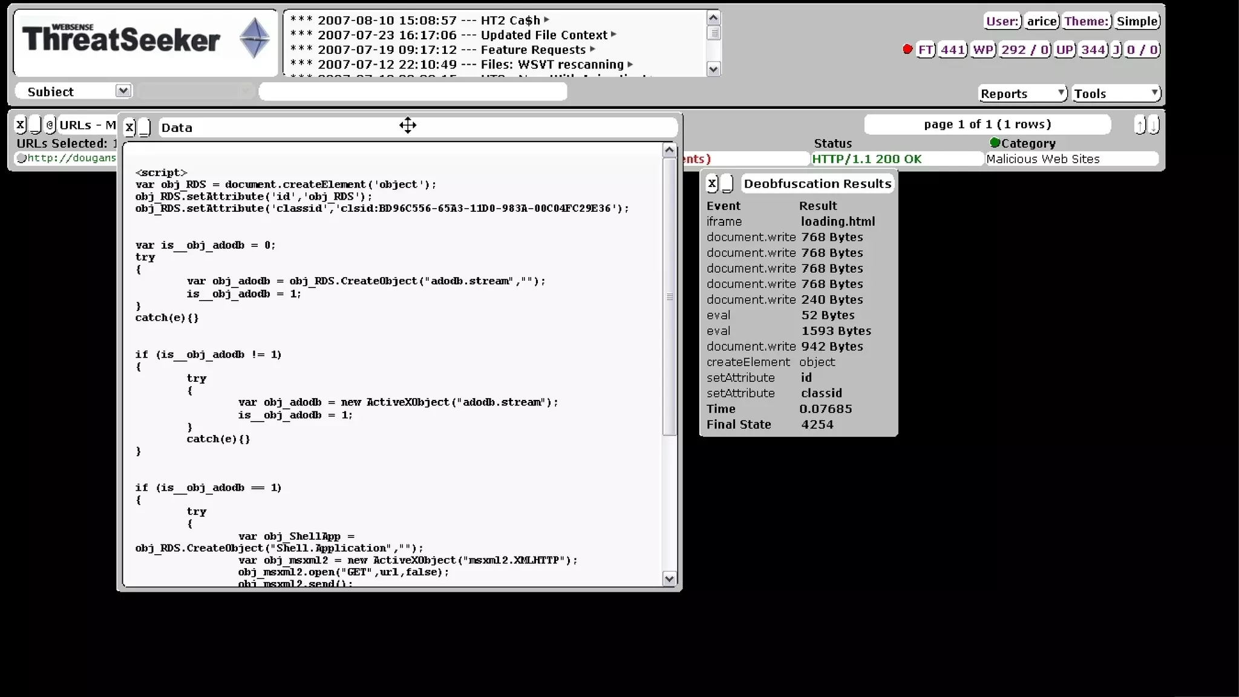Open the Subject dropdown
The width and height of the screenshot is (1239, 697).
123,91
